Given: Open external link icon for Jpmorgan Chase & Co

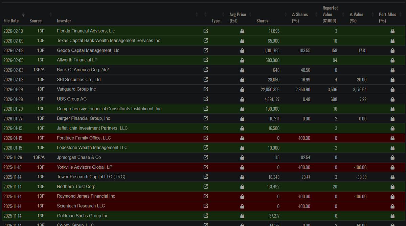Looking at the screenshot, I should click(x=206, y=158).
